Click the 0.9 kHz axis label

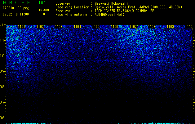click(2, 71)
